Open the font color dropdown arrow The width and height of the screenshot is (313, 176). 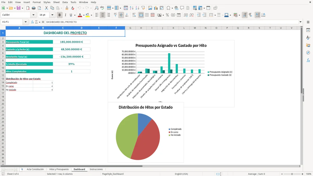(84, 15)
